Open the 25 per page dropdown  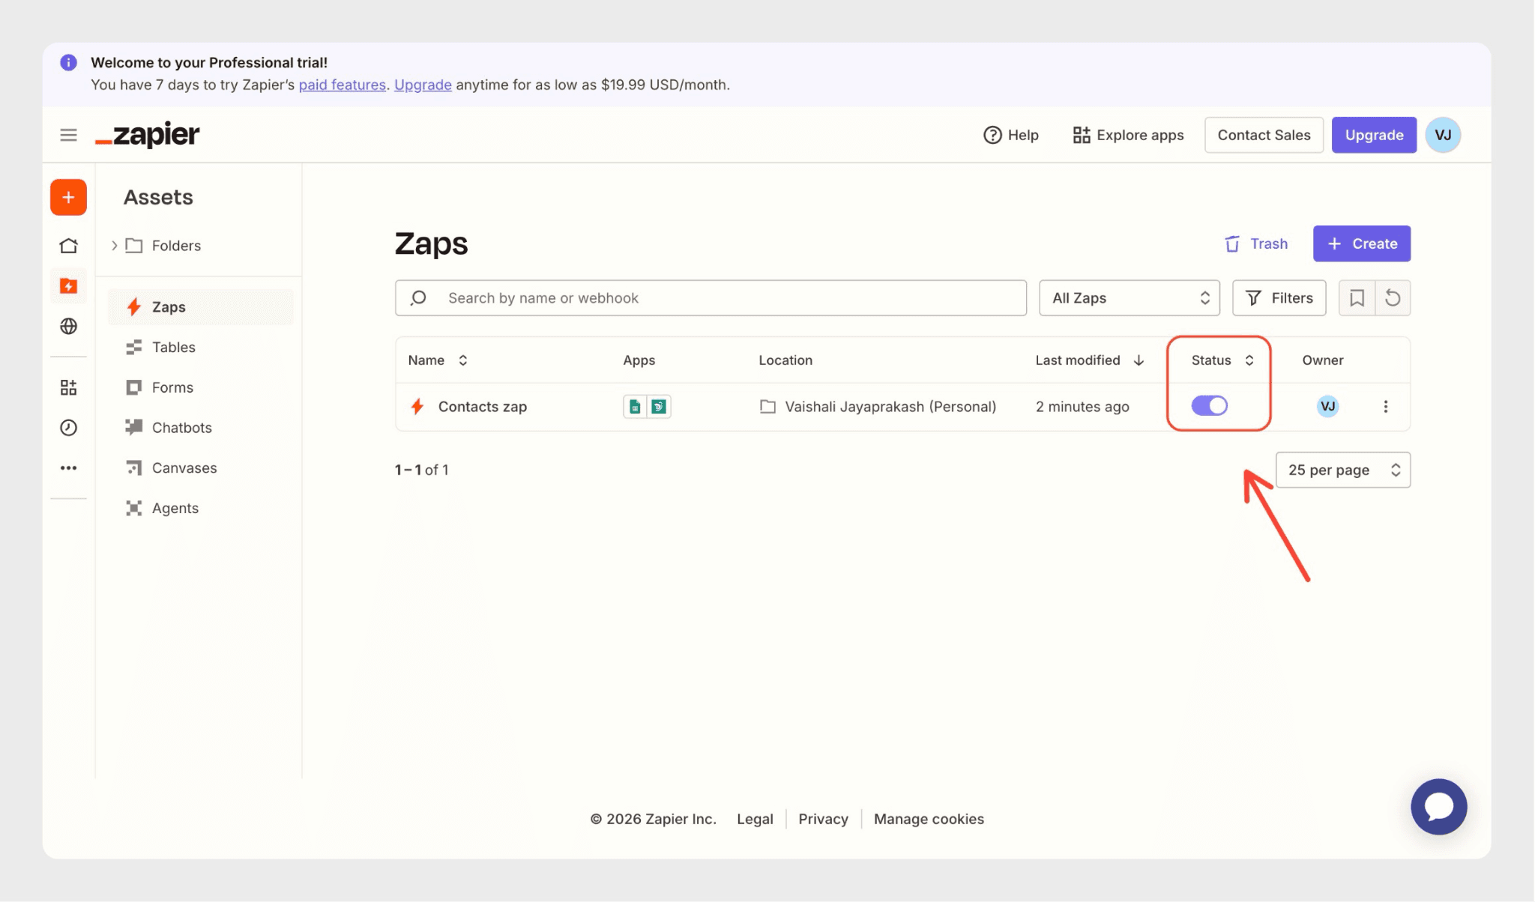pyautogui.click(x=1342, y=470)
